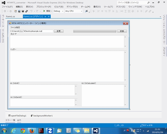The height and width of the screenshot is (134, 167).
Task: Click the Align Middles layout icon
Action: coord(113,11)
